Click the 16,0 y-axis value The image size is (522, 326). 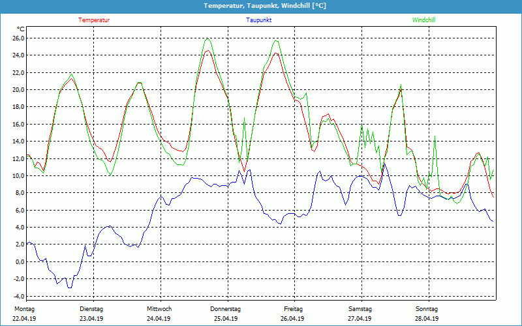(x=18, y=124)
